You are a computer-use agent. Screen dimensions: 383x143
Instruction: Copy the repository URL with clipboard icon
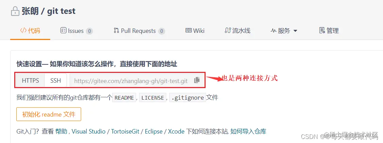[197, 80]
